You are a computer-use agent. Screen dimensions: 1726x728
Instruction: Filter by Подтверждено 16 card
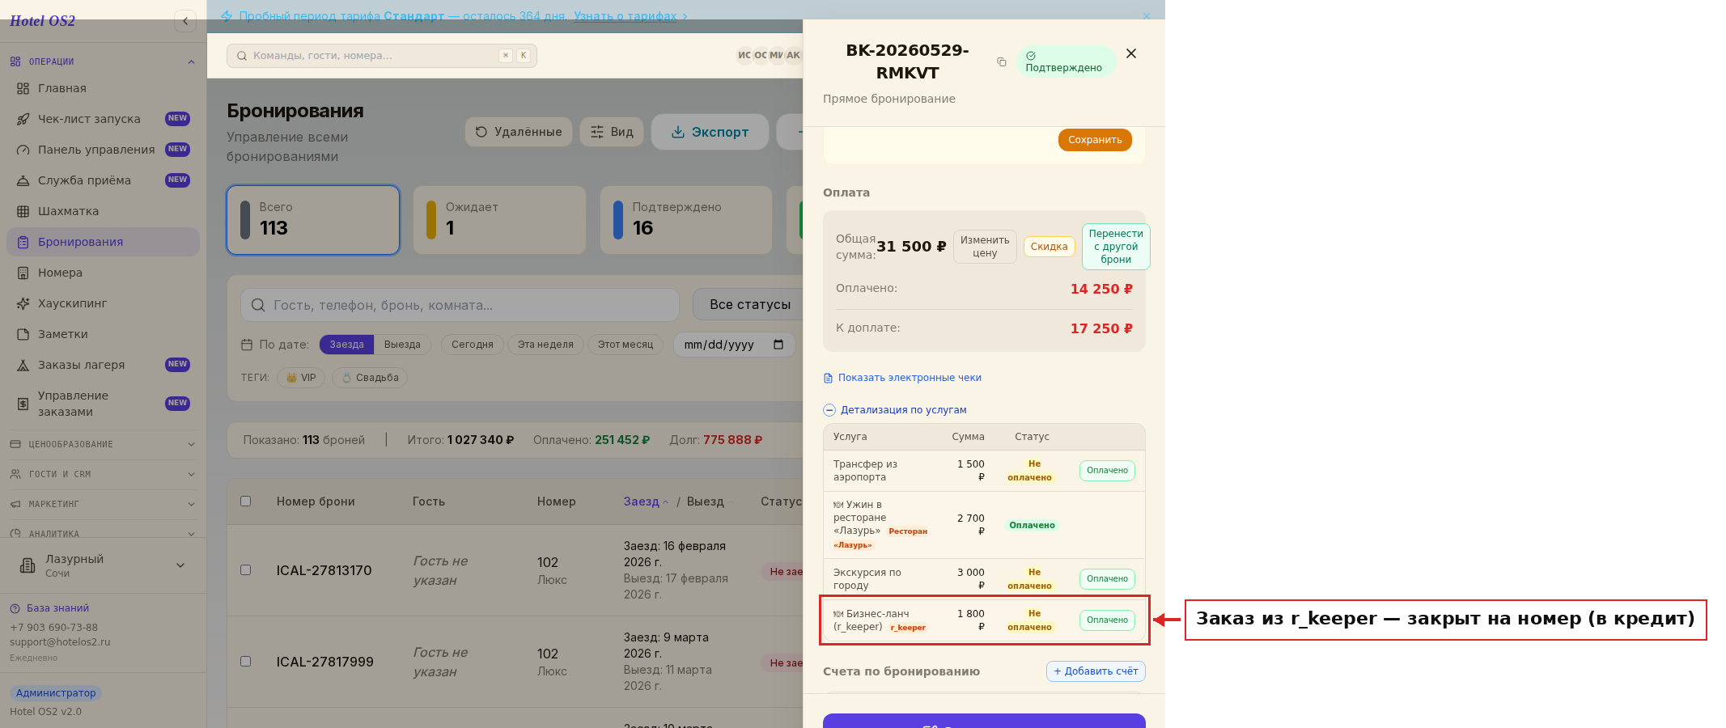(686, 220)
